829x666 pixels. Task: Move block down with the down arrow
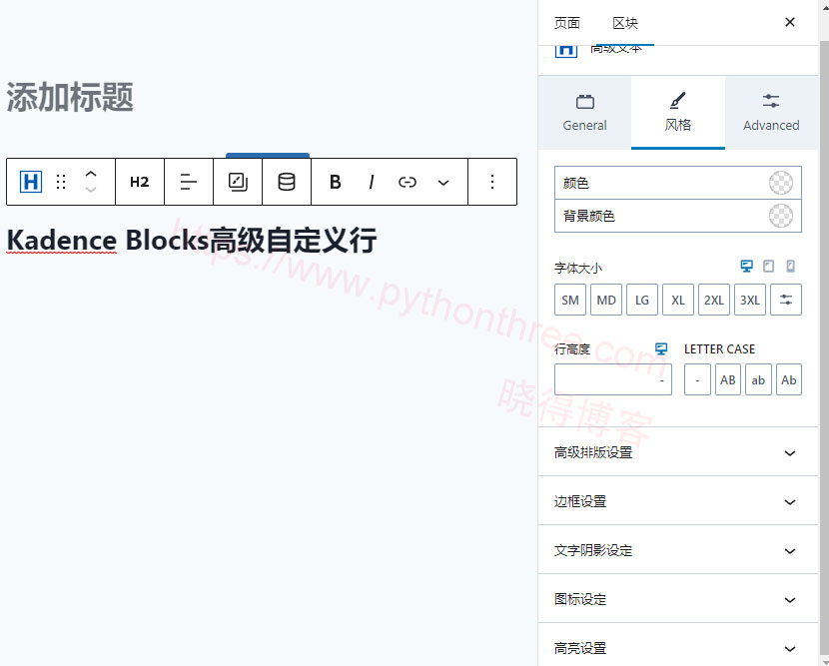[91, 190]
